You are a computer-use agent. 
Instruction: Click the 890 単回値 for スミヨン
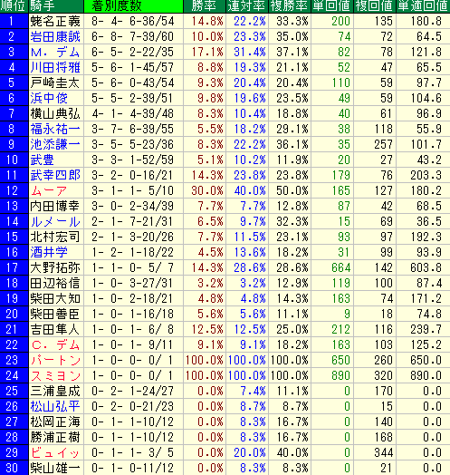(x=340, y=375)
